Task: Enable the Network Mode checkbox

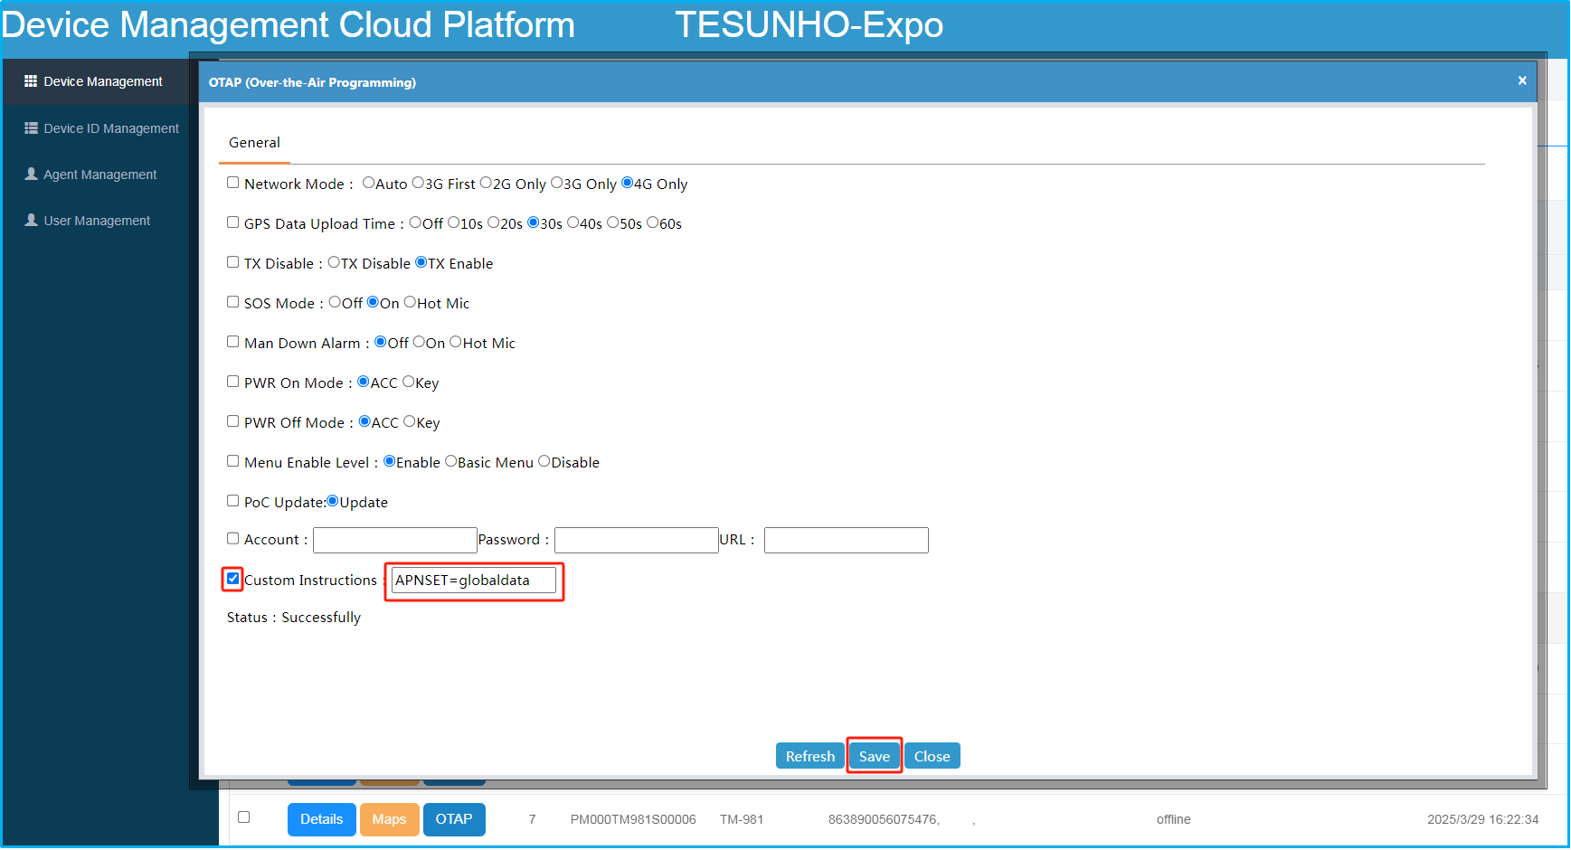Action: pyautogui.click(x=232, y=183)
